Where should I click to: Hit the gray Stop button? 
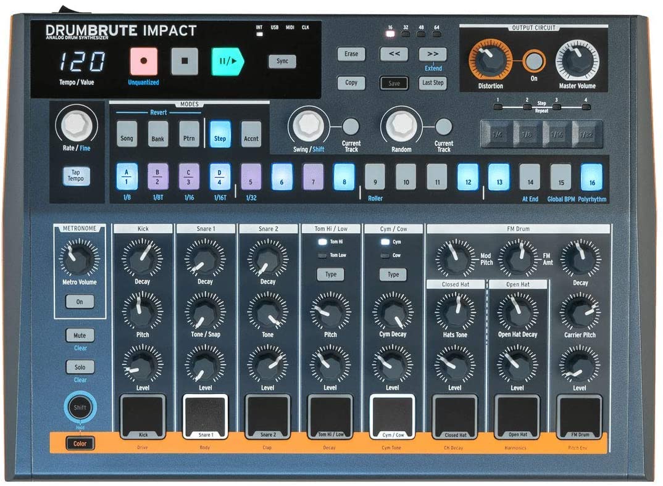(x=185, y=61)
